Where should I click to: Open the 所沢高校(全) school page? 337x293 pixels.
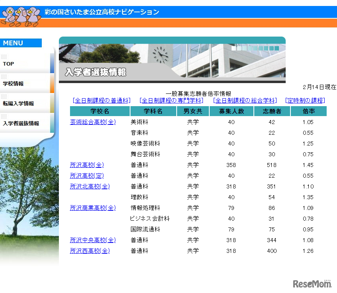coord(86,165)
